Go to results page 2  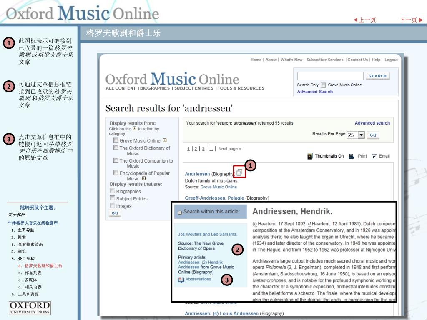pyautogui.click(x=196, y=149)
